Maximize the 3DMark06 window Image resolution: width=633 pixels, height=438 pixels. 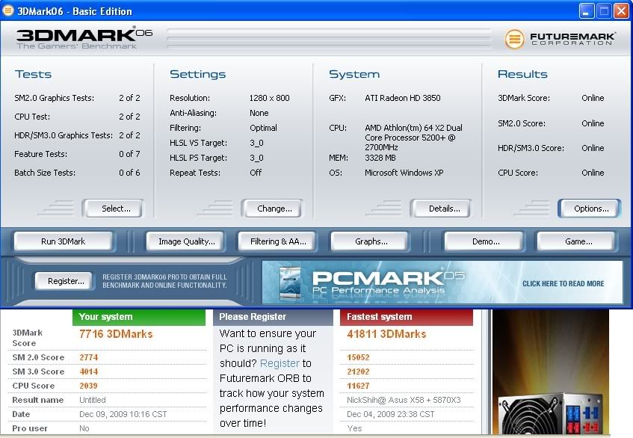(604, 10)
